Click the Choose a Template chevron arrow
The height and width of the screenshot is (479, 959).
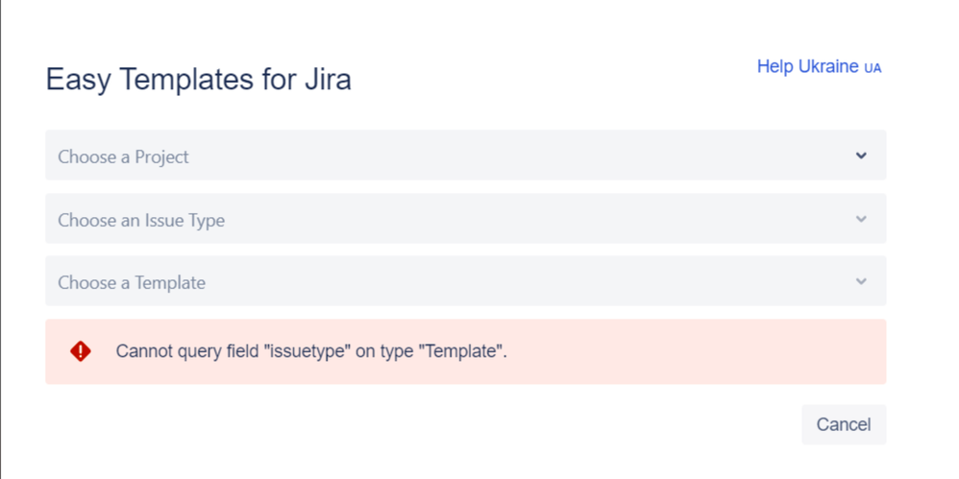click(861, 281)
